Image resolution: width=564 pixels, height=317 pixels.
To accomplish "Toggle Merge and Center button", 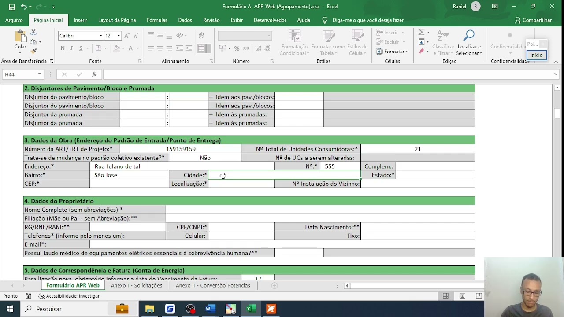I will [201, 48].
